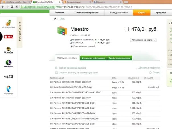This screenshot has height=129, width=172.
Task: Toggle Показывать на главной checkbox
Action: (71, 46)
